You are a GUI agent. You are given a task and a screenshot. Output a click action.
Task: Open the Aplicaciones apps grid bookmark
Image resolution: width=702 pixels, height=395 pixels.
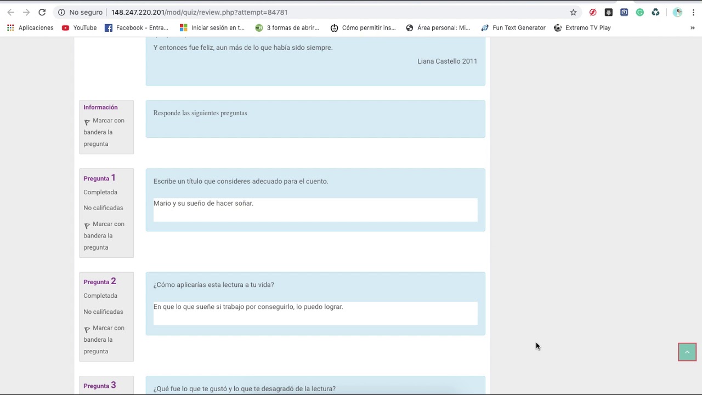(30, 27)
